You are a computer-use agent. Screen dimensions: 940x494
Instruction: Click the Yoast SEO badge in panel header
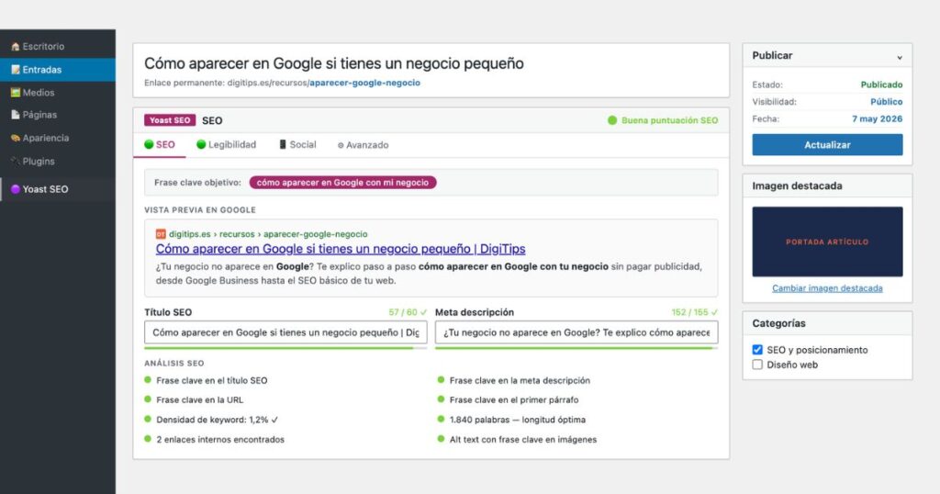(170, 120)
